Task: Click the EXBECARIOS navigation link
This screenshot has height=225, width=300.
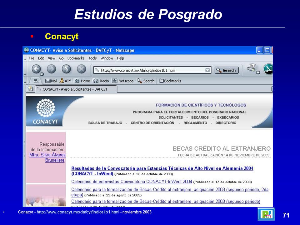Action: coord(228,117)
